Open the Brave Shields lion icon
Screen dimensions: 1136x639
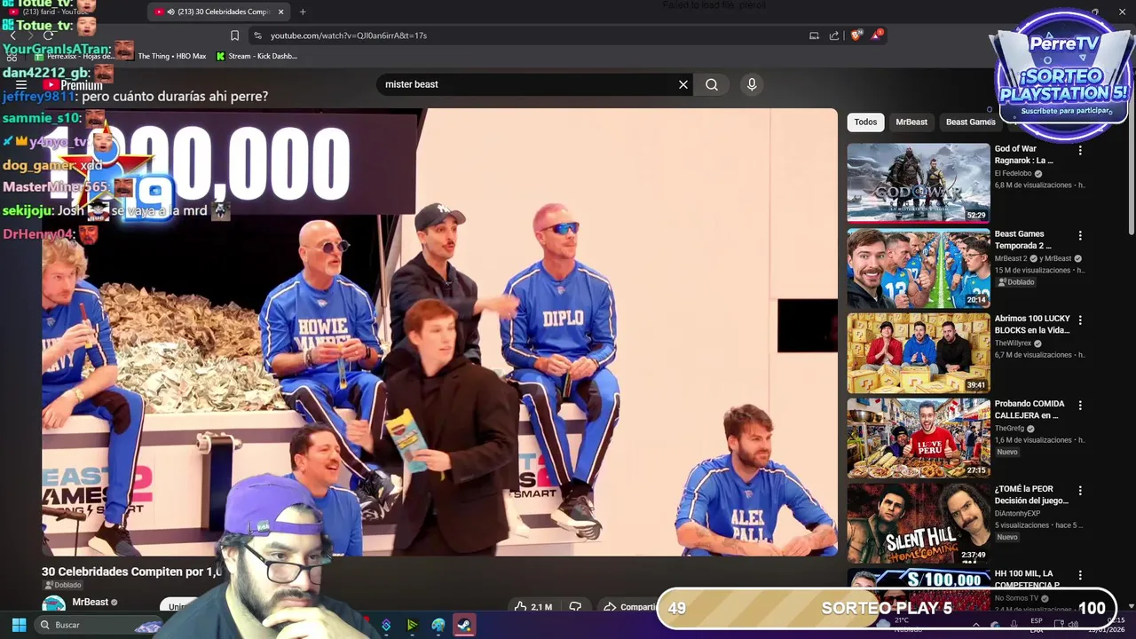coord(856,35)
